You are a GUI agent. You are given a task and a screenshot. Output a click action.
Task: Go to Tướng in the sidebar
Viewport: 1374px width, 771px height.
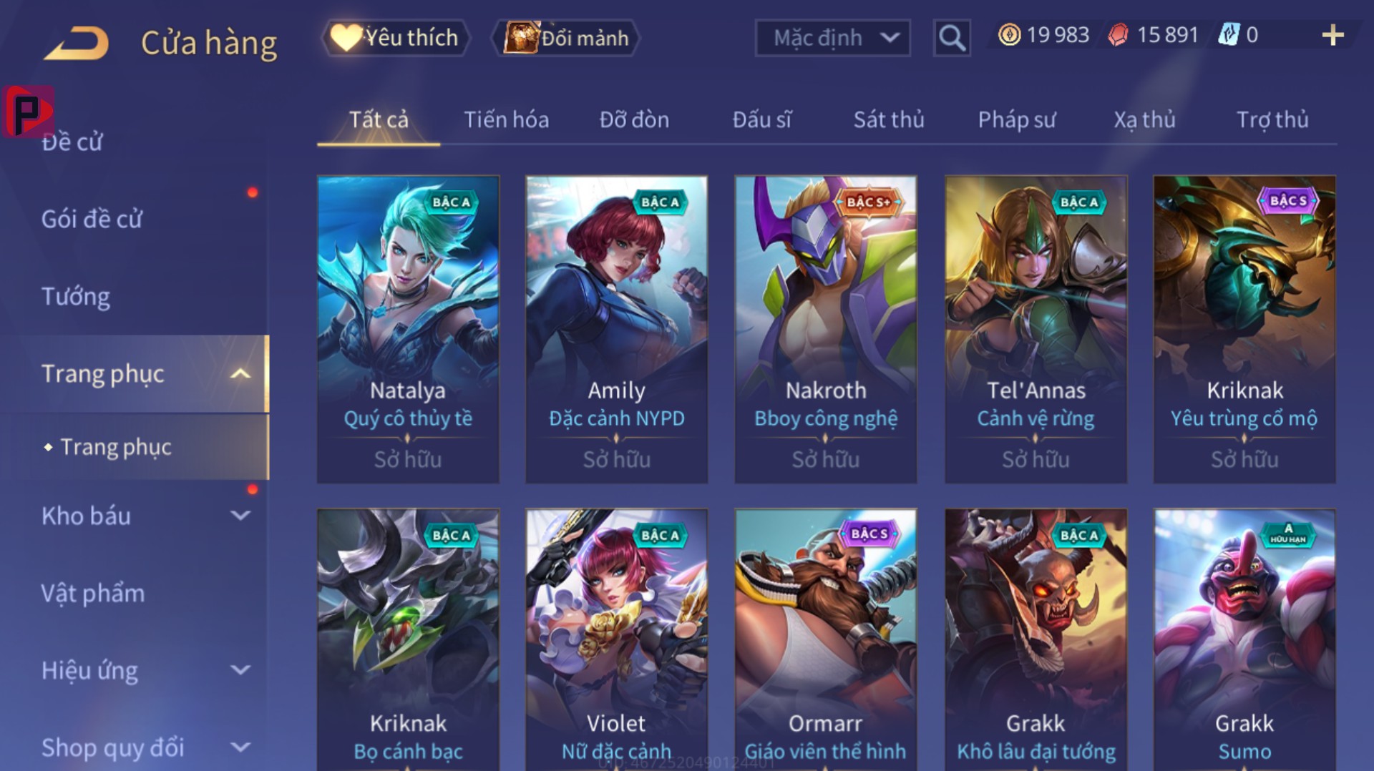pyautogui.click(x=76, y=296)
